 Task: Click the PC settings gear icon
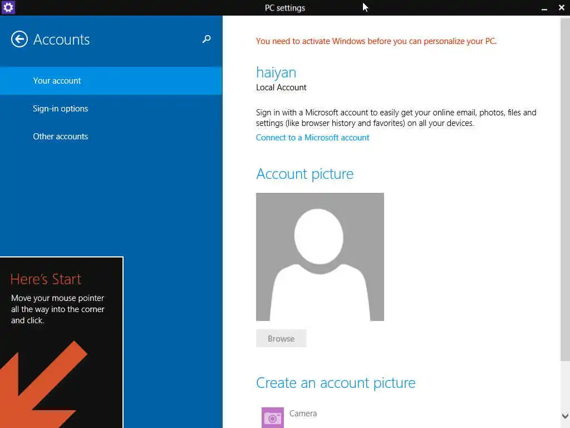point(8,8)
